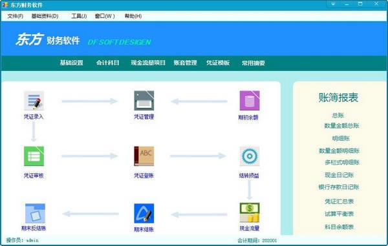Go to 常用摘要 in the green bar
This screenshot has height=246, width=388.
pyautogui.click(x=253, y=63)
